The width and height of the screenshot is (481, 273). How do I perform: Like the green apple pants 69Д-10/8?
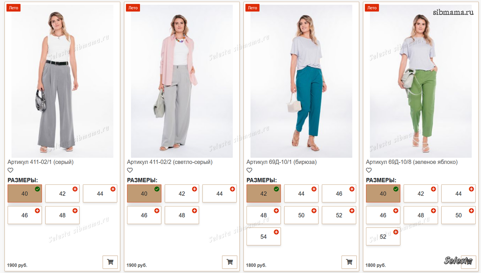369,170
